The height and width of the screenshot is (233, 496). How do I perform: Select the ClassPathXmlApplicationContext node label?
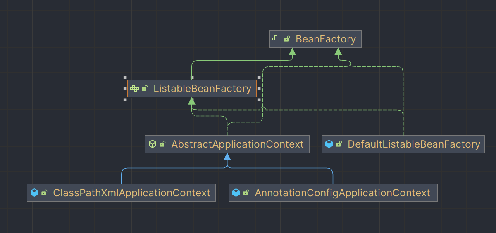pos(131,193)
